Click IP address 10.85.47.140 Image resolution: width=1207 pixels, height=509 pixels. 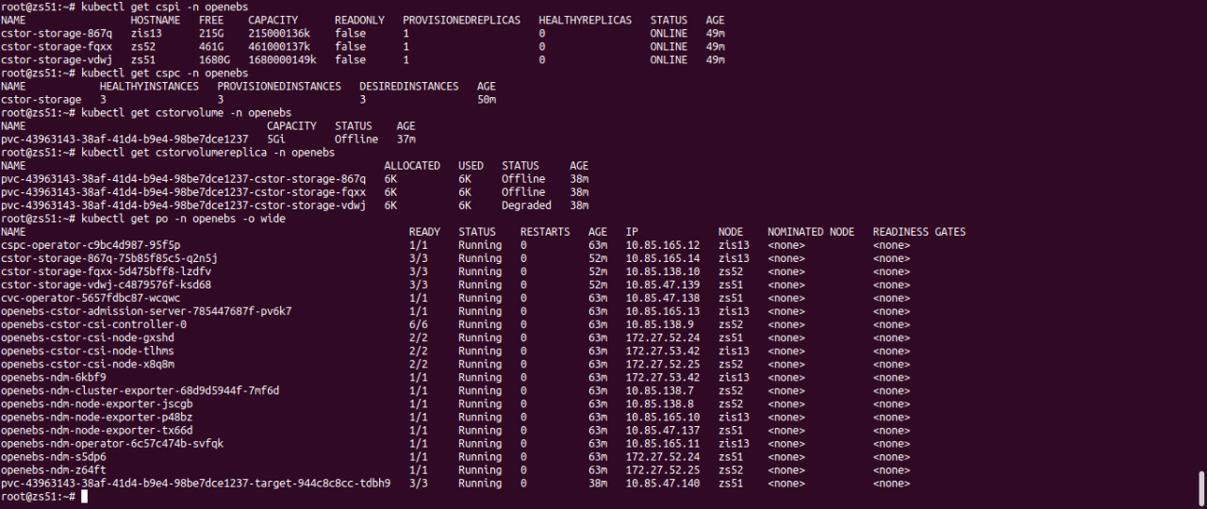point(663,482)
